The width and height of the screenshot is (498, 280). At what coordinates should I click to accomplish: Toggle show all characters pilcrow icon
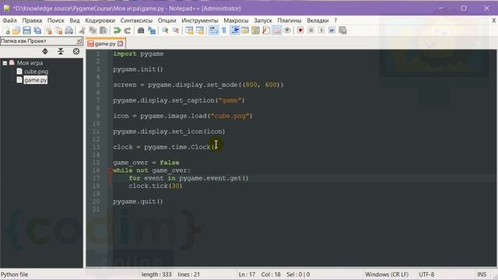224,30
